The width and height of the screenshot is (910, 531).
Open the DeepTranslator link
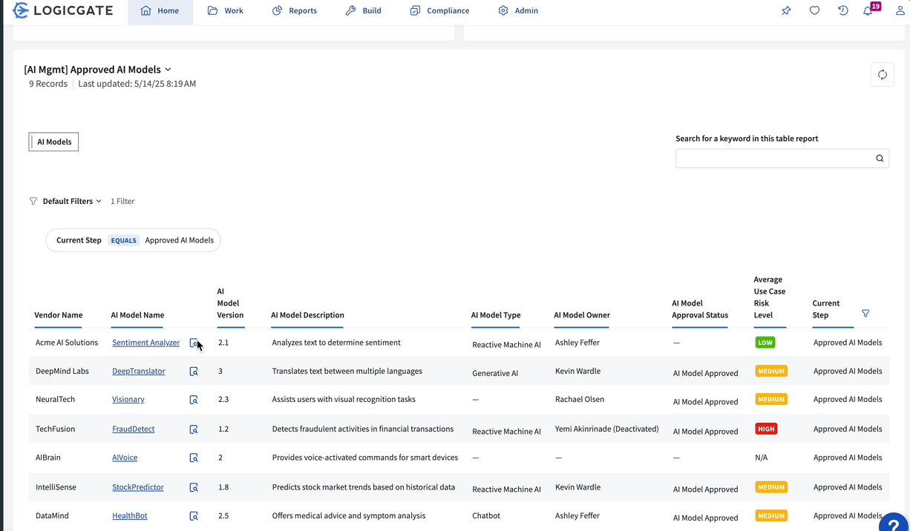[x=139, y=371]
